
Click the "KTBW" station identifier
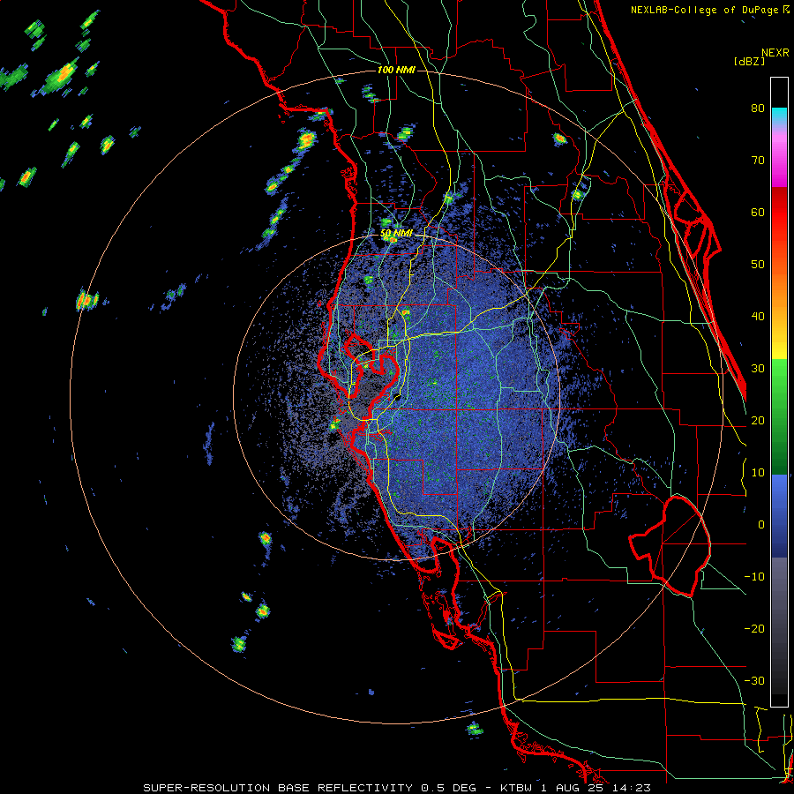tap(516, 788)
